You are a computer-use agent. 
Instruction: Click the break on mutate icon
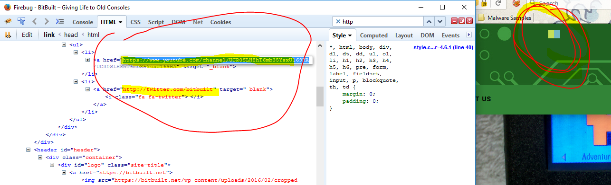[8, 35]
